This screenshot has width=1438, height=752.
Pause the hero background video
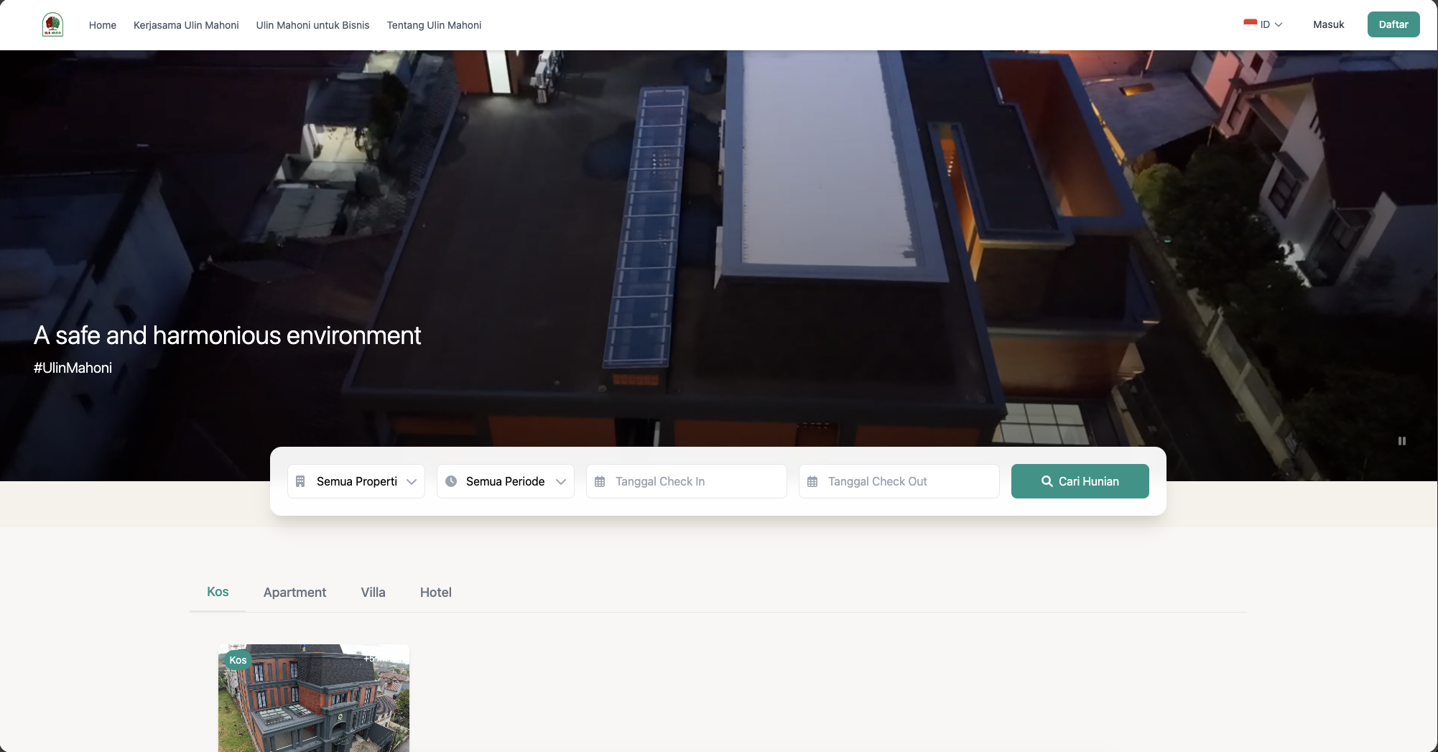point(1401,441)
